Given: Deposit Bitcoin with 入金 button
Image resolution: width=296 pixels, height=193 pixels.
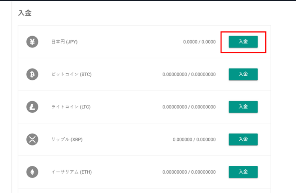Looking at the screenshot, I should (x=243, y=74).
